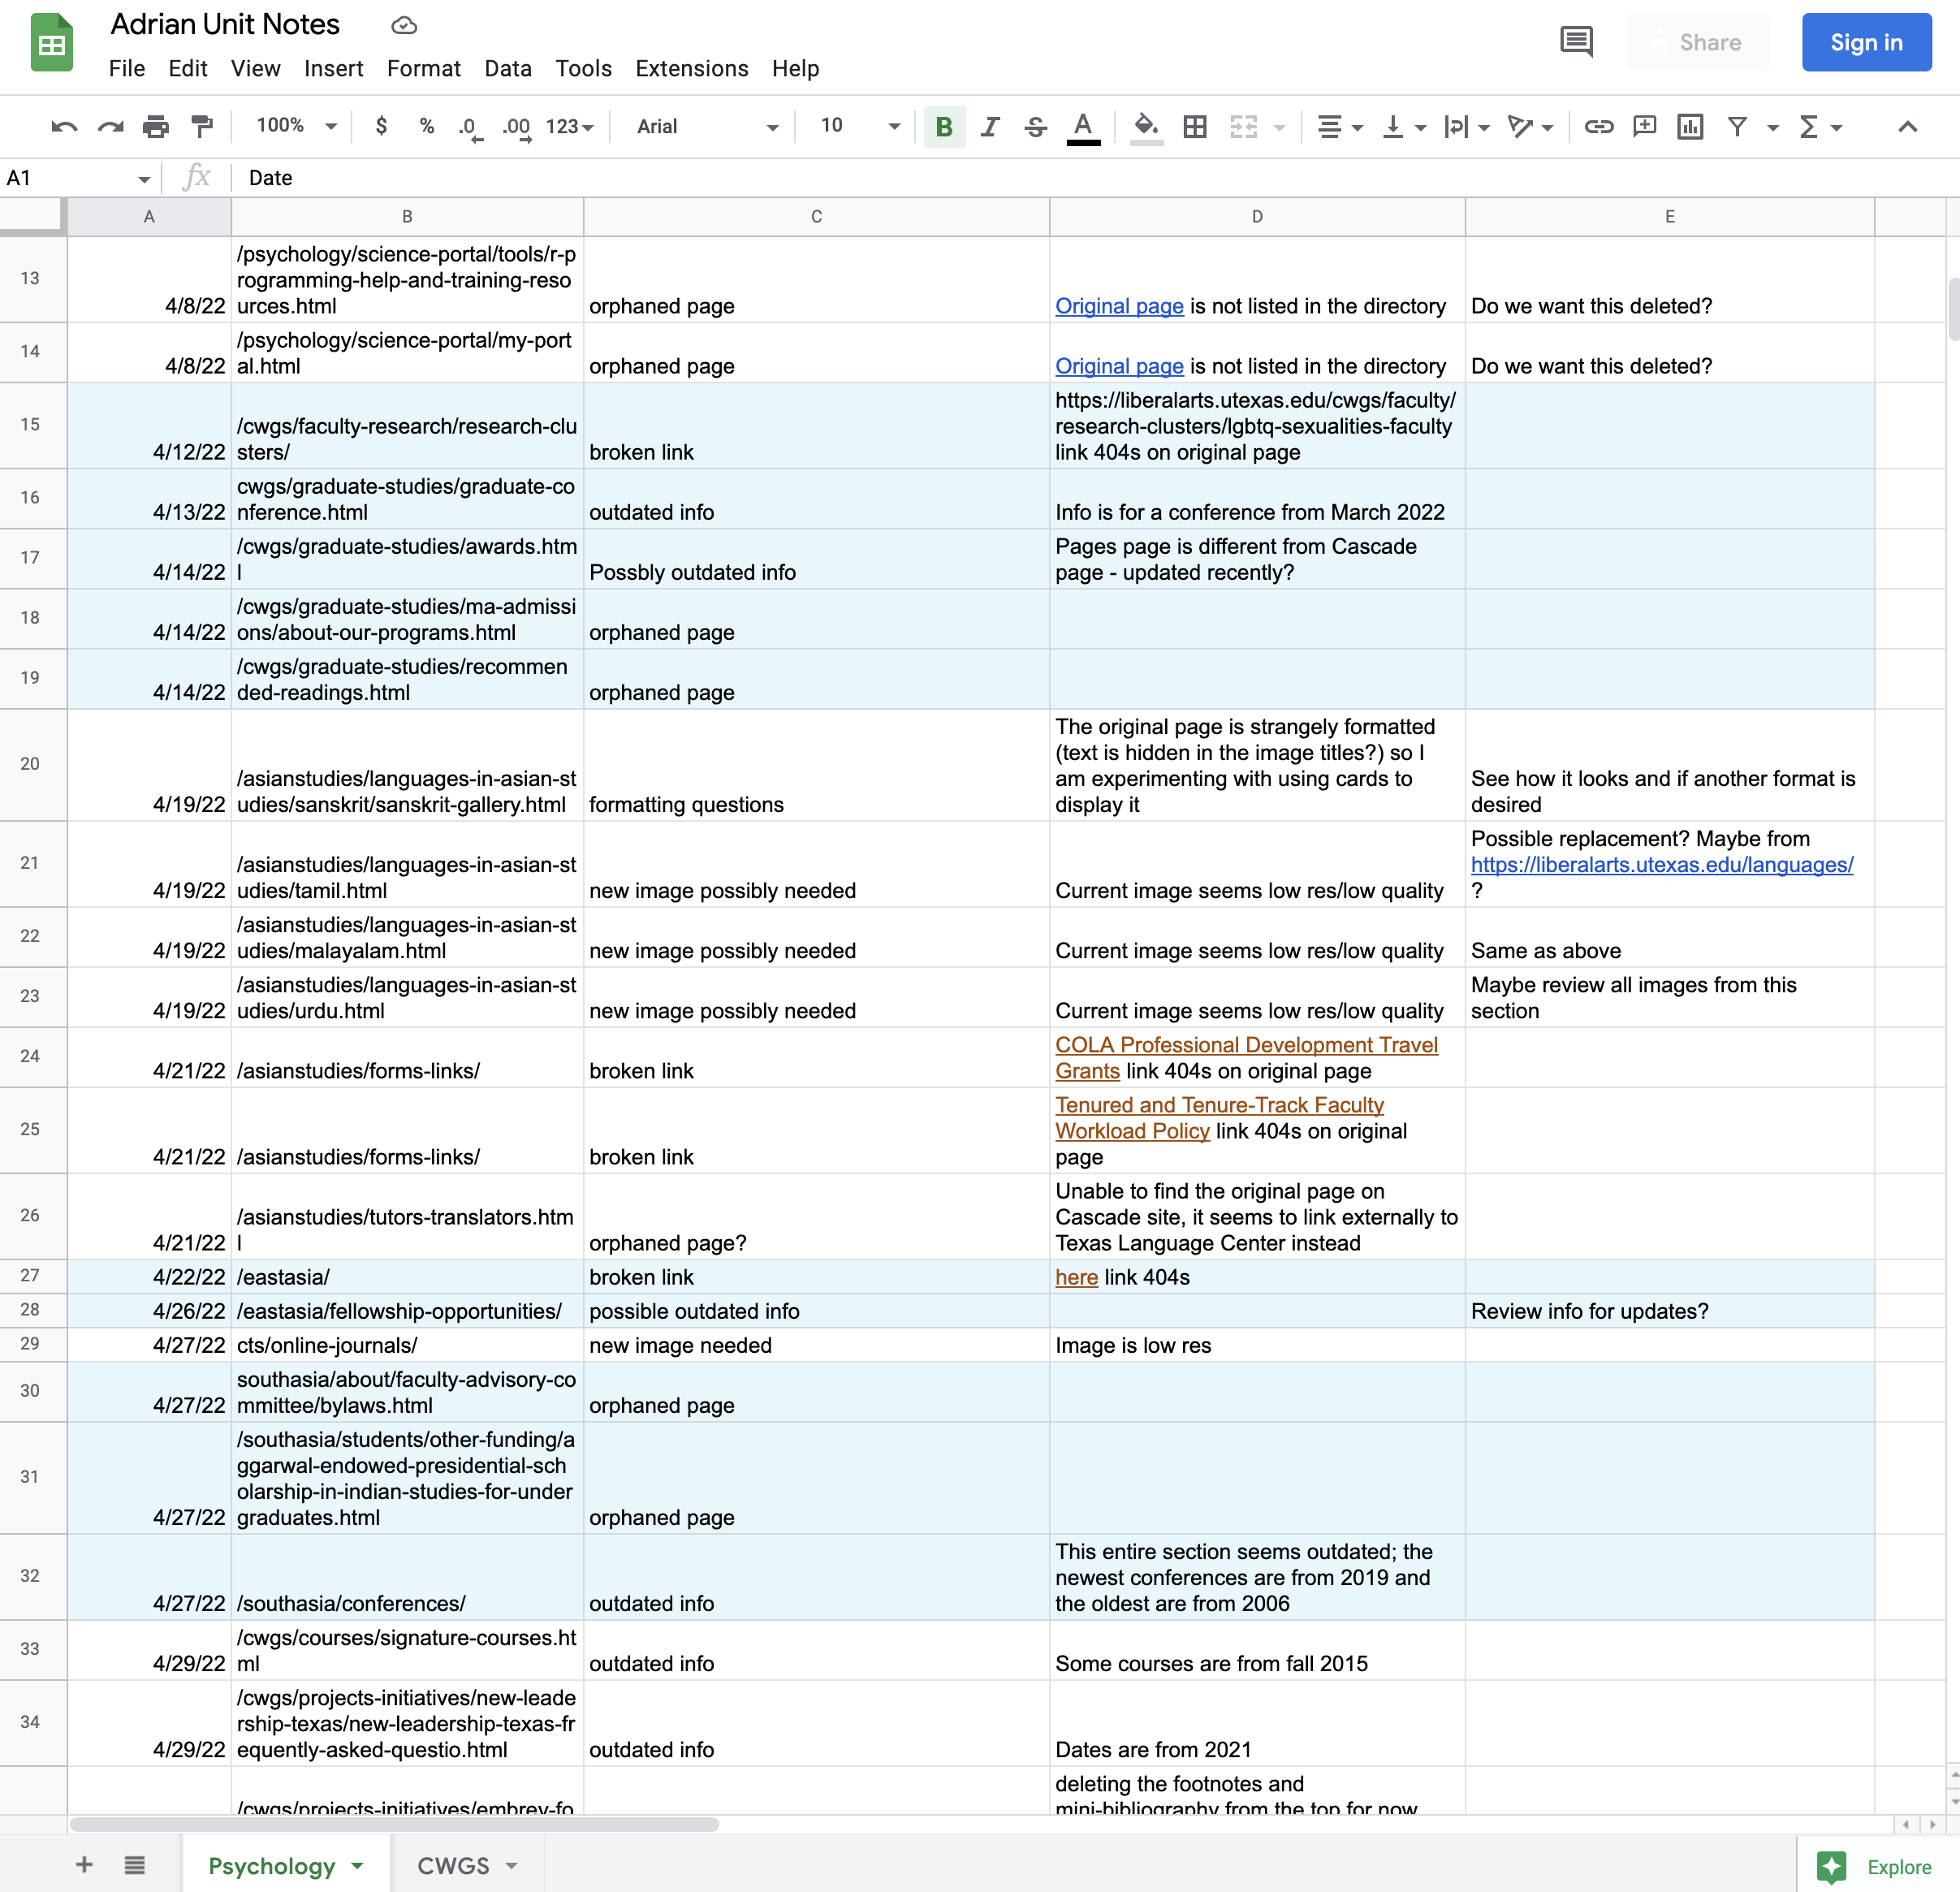The height and width of the screenshot is (1892, 1960).
Task: Open the Format menu
Action: (x=424, y=68)
